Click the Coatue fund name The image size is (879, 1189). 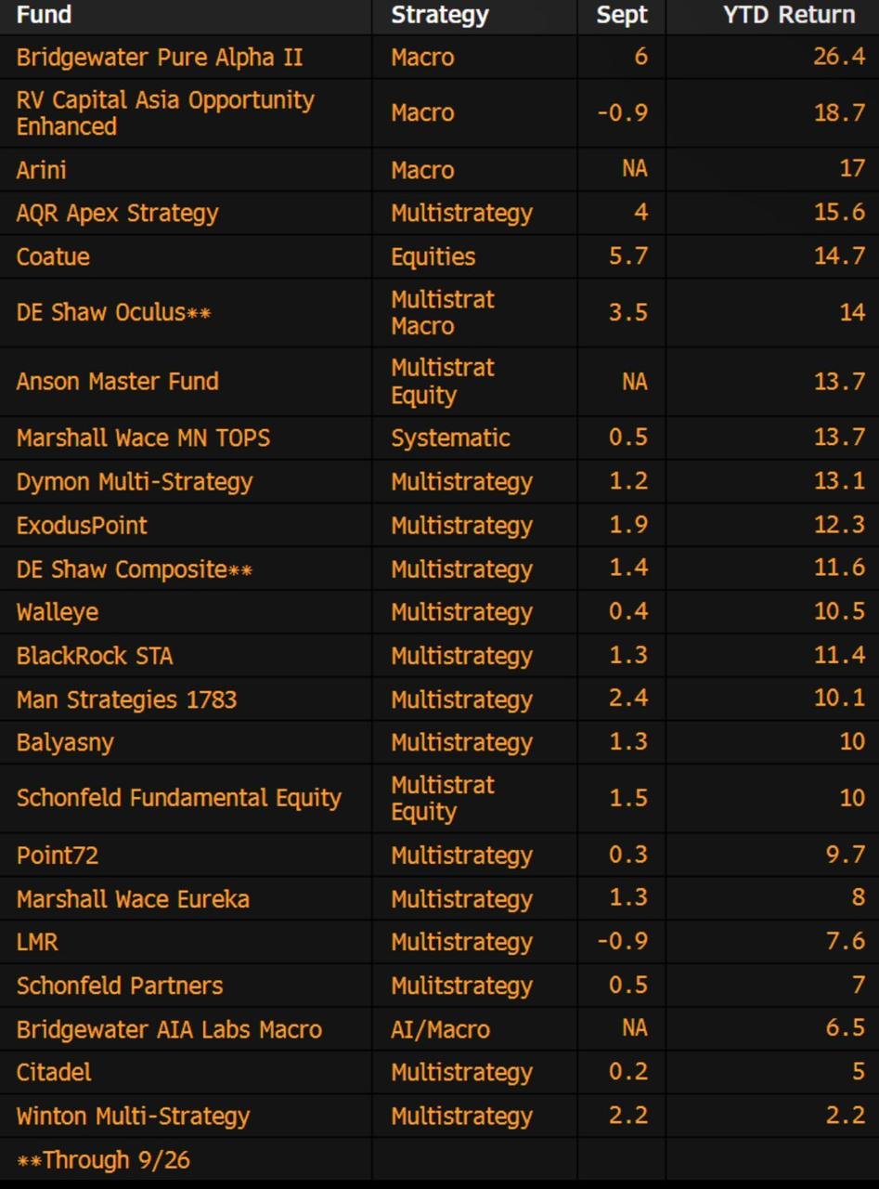click(x=53, y=257)
